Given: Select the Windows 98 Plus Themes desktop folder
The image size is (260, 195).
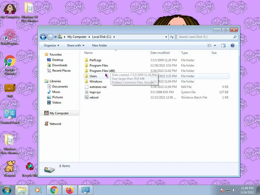Looking at the screenshot, I should tap(29, 12).
